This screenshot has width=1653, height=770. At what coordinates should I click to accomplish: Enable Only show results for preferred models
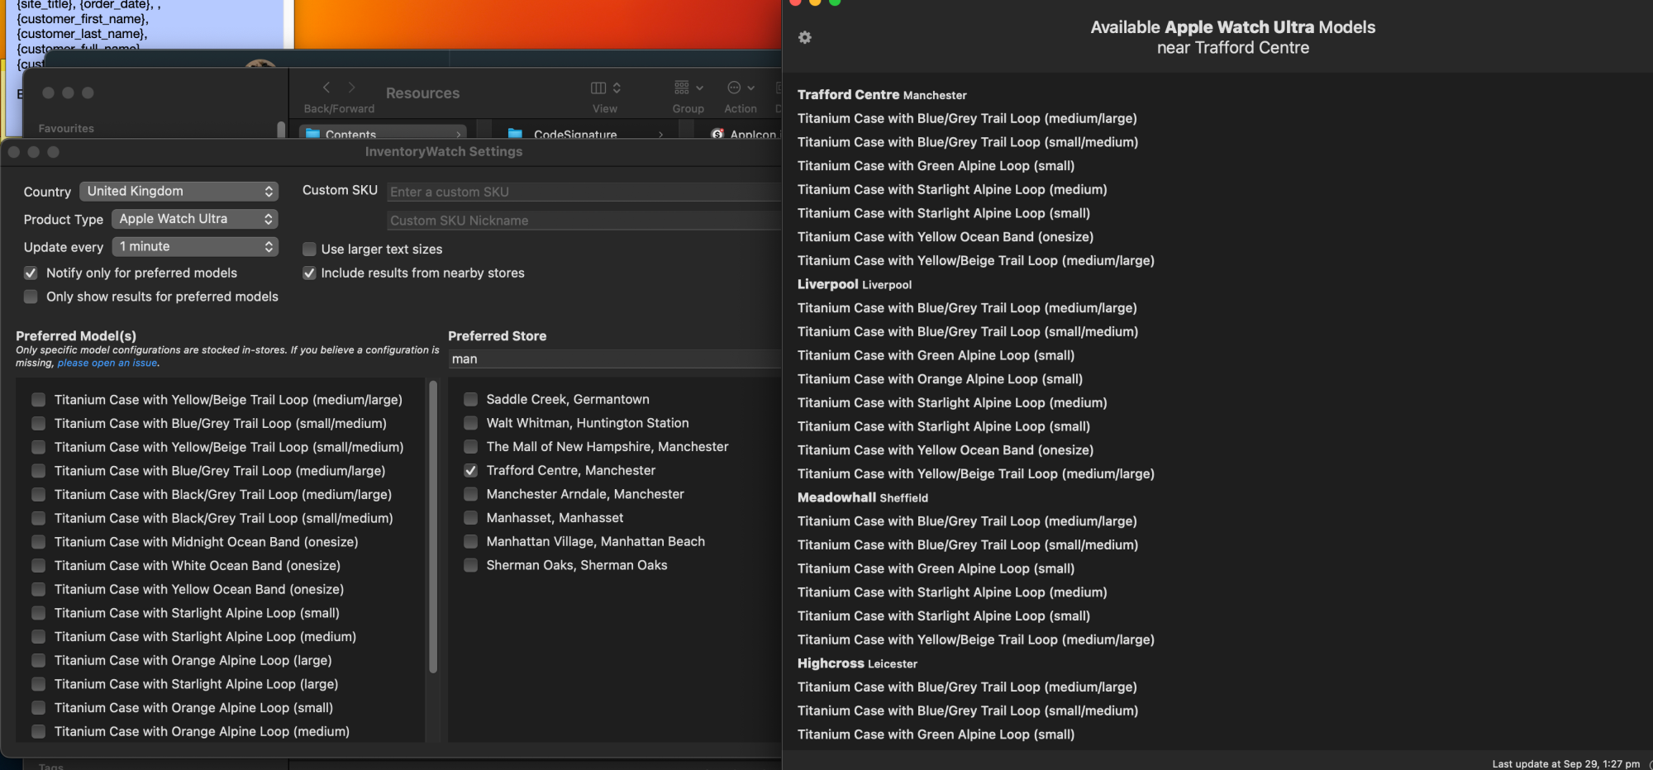[31, 297]
